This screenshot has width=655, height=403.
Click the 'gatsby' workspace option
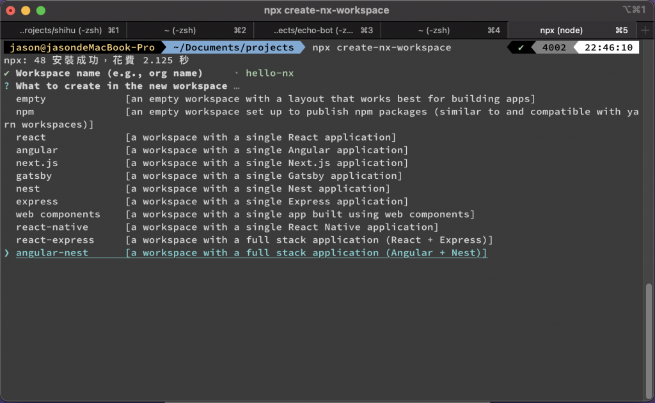tap(34, 176)
